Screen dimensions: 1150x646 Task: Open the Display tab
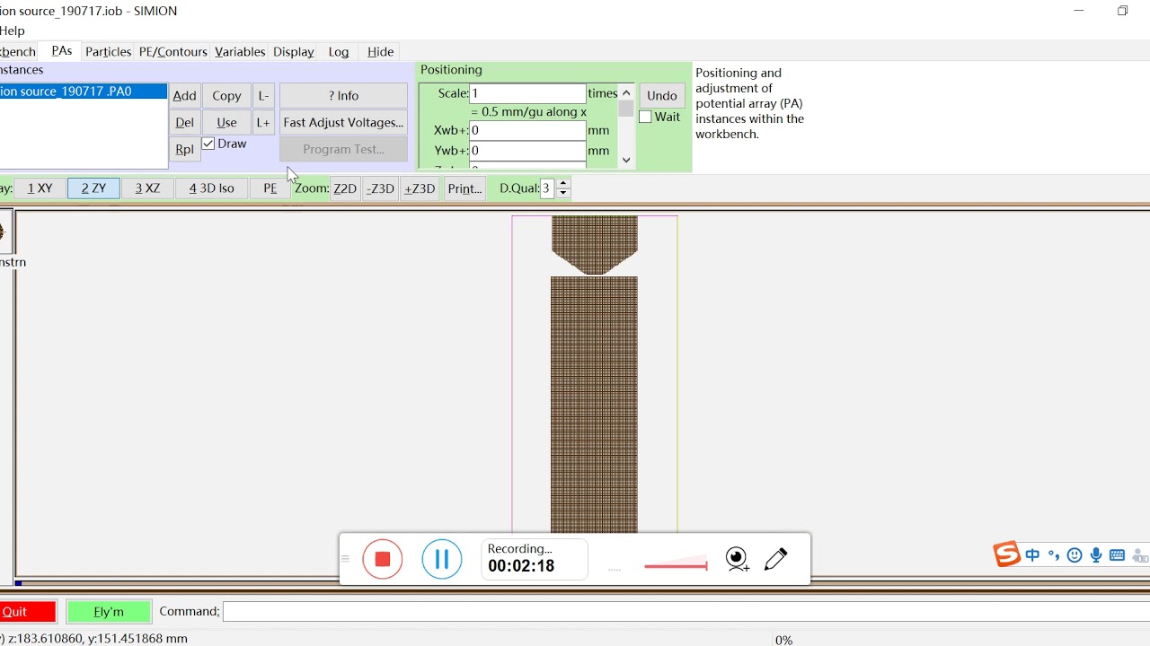(x=294, y=52)
